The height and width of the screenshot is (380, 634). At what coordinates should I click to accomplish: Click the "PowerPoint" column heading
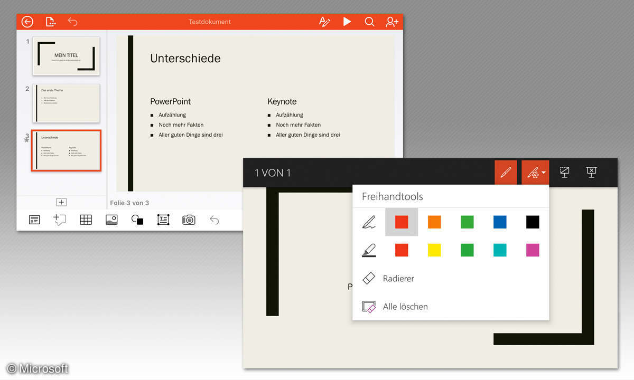(x=171, y=101)
